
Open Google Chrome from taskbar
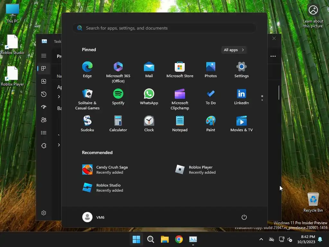[x=179, y=239]
